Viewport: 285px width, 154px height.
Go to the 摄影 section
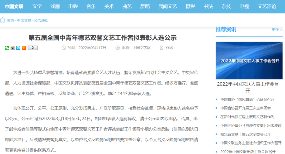(x=190, y=7)
